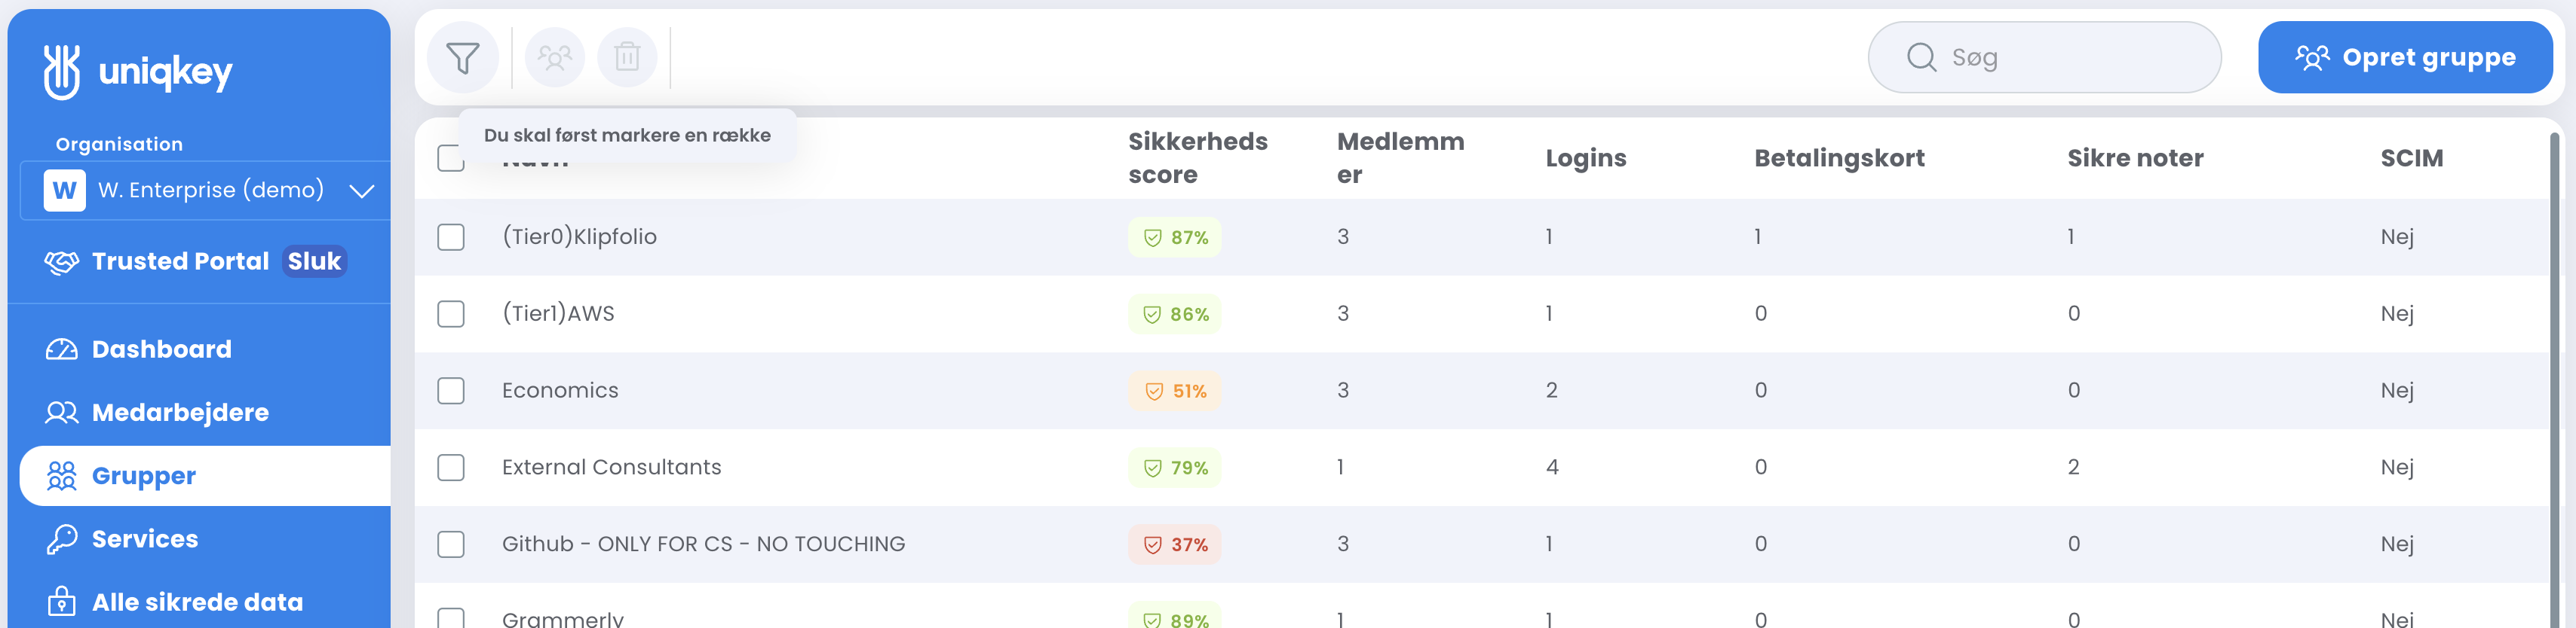2576x628 pixels.
Task: Click the search magnifier icon
Action: (x=1921, y=57)
